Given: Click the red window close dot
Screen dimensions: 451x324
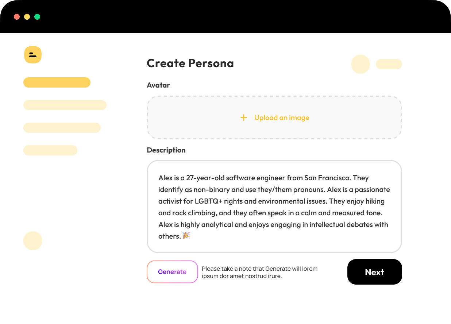Looking at the screenshot, I should click(17, 17).
